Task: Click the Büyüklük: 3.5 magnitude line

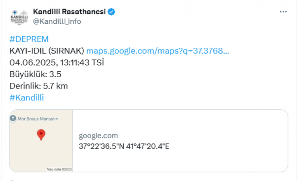Action: [35, 74]
